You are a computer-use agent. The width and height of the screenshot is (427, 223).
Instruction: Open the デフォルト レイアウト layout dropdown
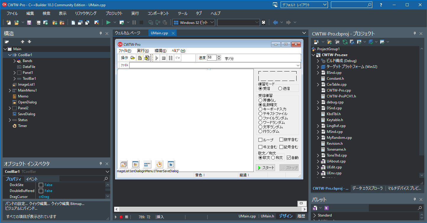304,5
